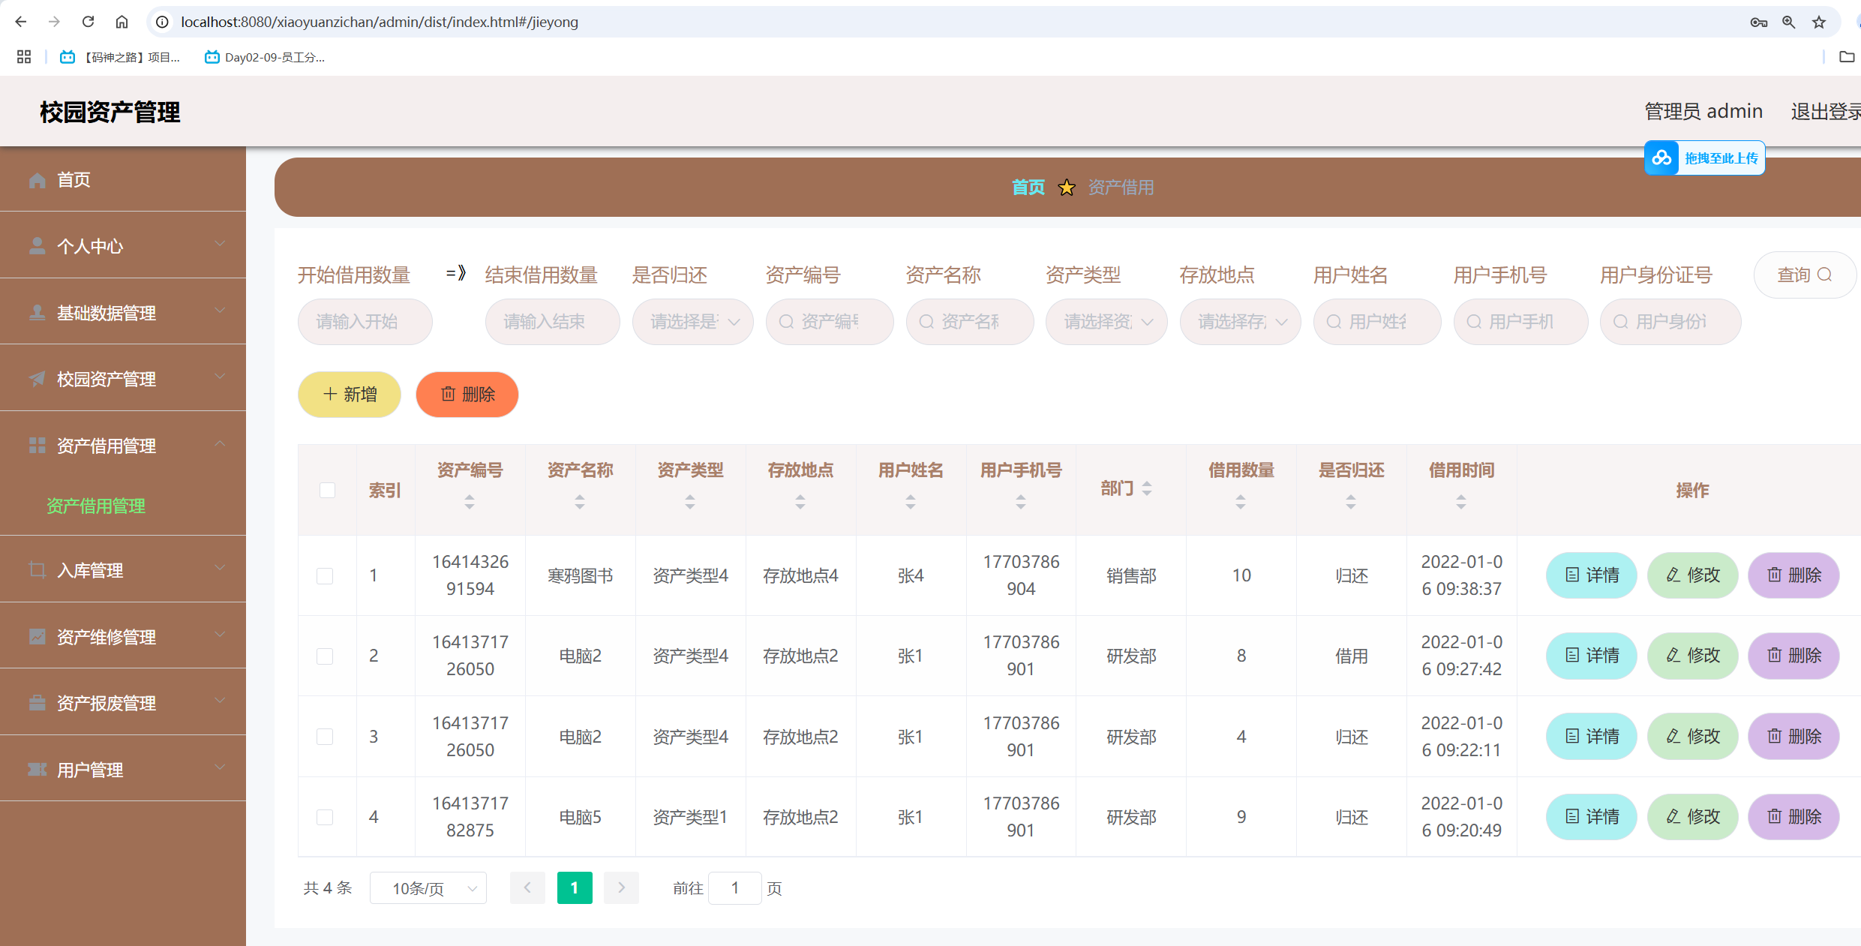The width and height of the screenshot is (1861, 946).
Task: Click 修改 for row 2
Action: pos(1692,656)
